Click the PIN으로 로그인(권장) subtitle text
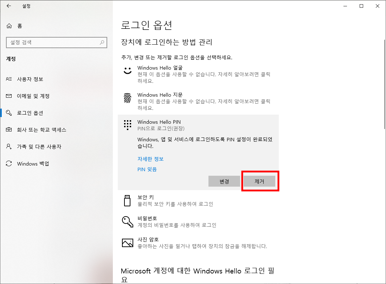Screen dimensions: 386x284 [161, 128]
